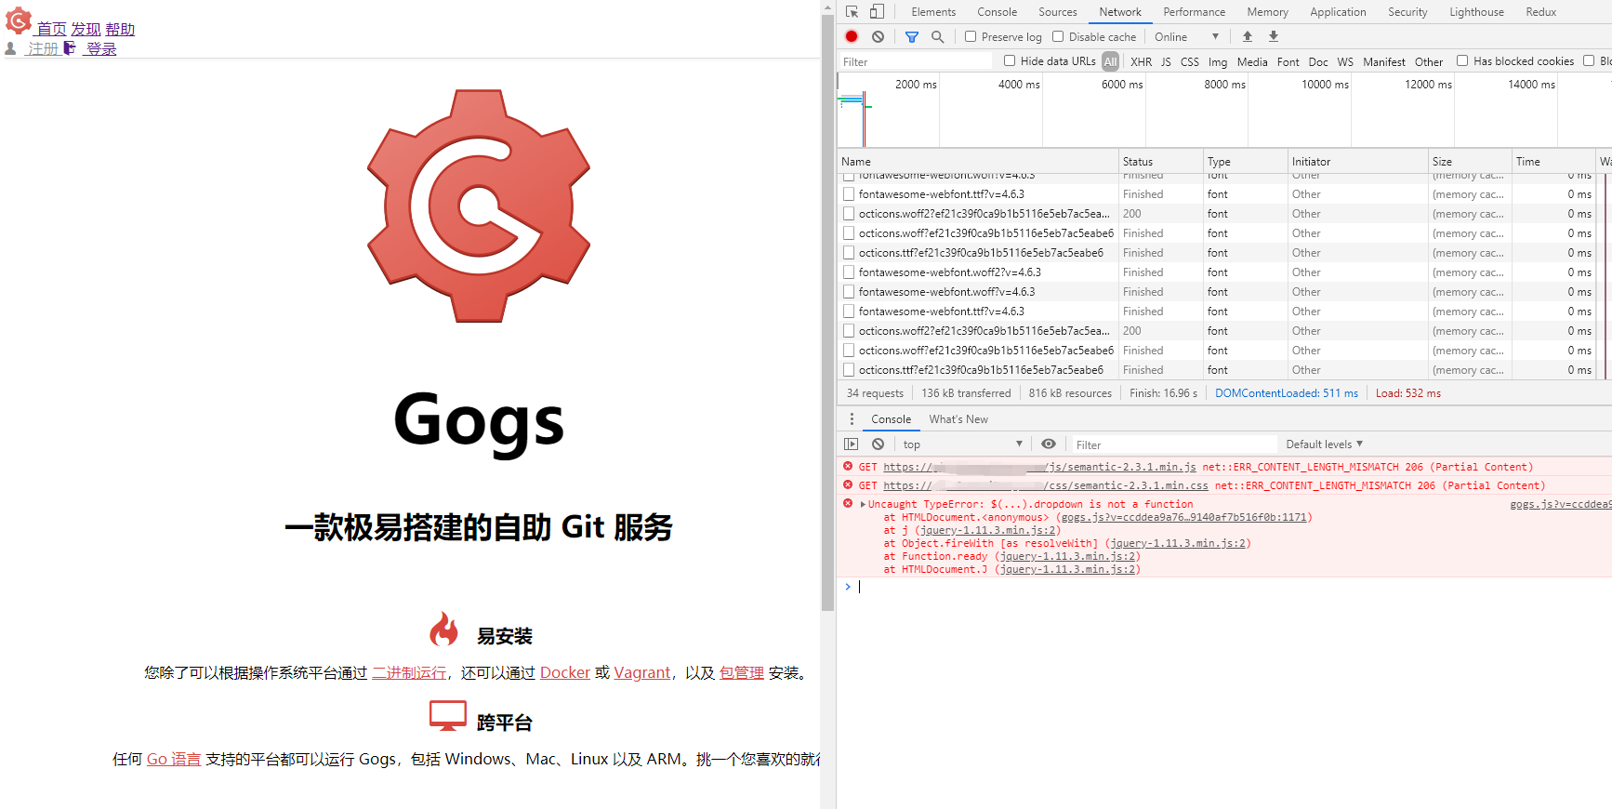Open the Application tab

[1339, 12]
